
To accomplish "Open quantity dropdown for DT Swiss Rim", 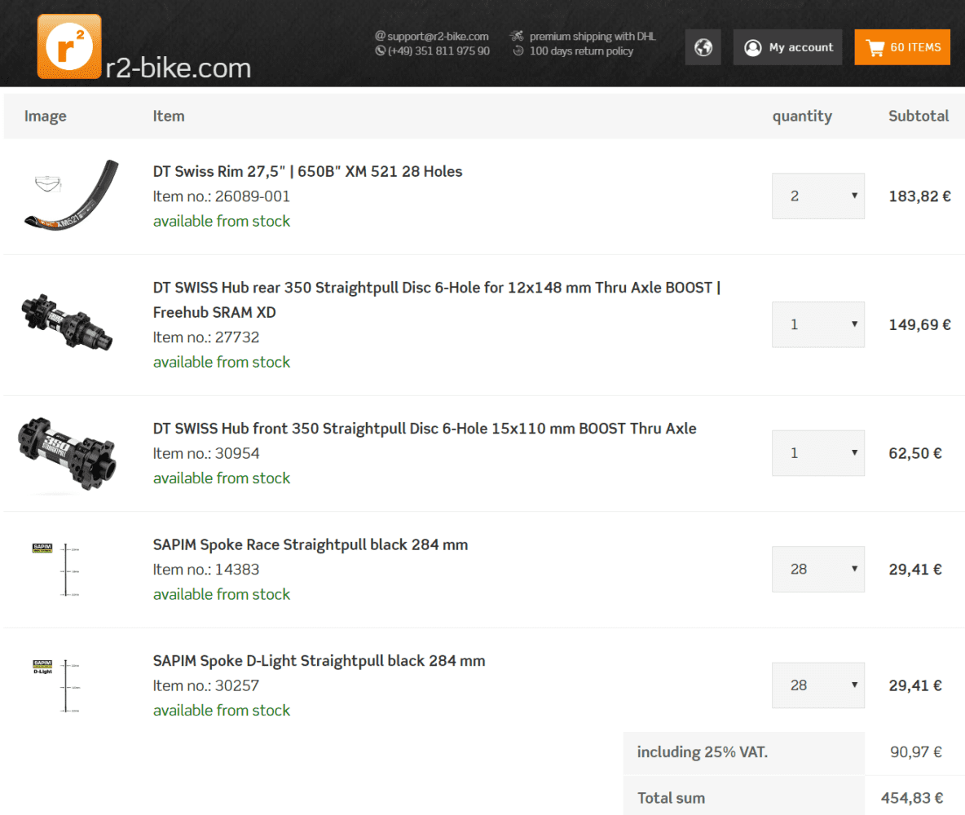I will pos(817,196).
